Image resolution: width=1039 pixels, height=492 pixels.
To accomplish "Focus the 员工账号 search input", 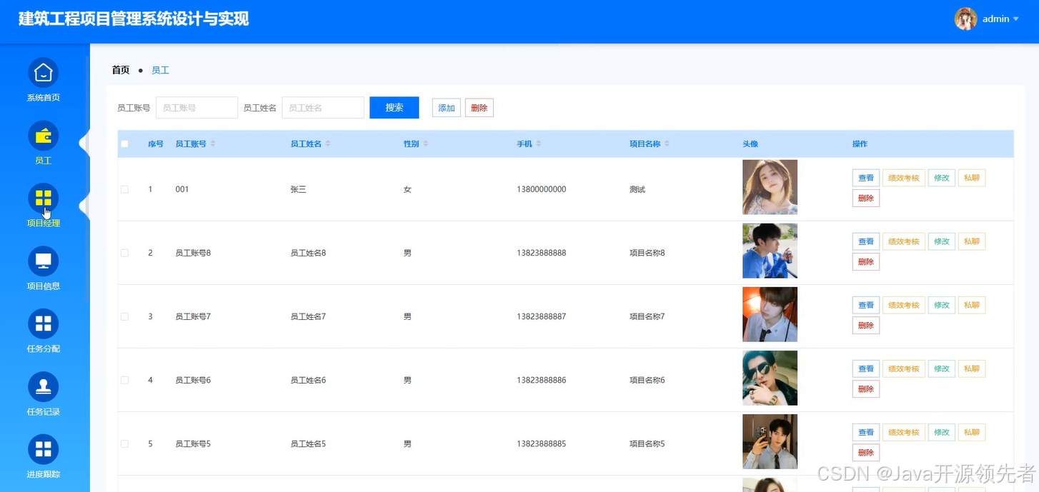I will tap(197, 108).
